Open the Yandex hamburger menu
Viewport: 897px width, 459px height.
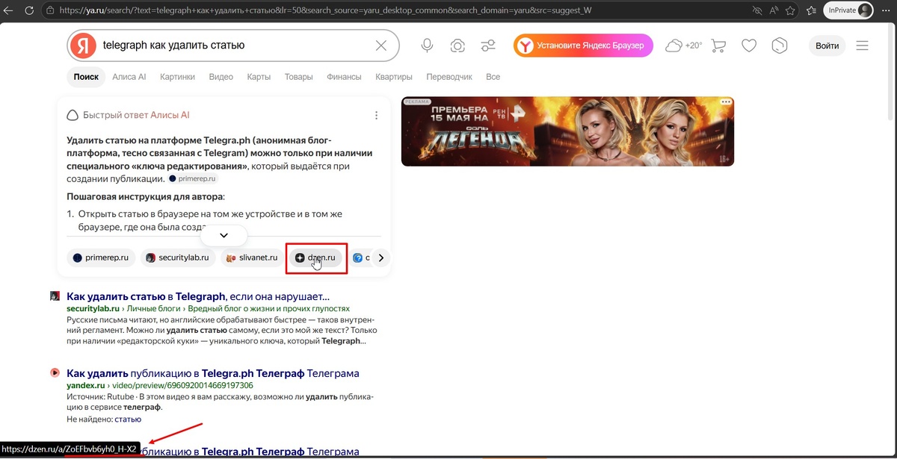pos(863,46)
